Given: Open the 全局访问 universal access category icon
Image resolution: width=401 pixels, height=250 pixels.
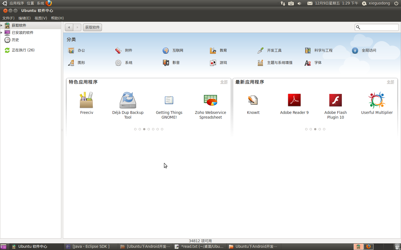Looking at the screenshot, I should point(355,51).
